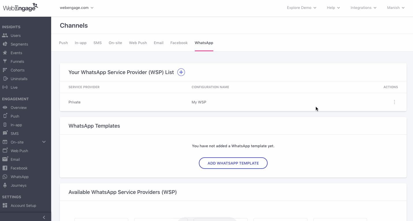Viewport: 413px width, 221px height.
Task: Open the Users icon in sidebar
Action: pos(5,35)
